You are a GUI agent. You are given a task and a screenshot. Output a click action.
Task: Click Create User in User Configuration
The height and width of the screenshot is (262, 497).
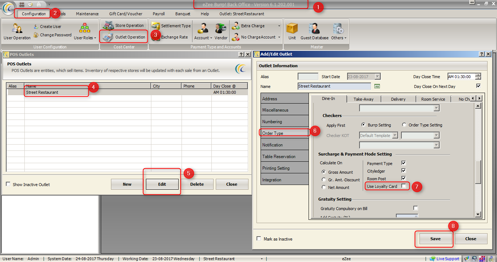coord(48,27)
